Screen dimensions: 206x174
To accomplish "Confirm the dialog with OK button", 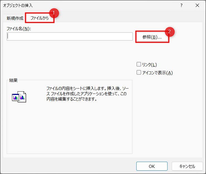I will [152, 166].
